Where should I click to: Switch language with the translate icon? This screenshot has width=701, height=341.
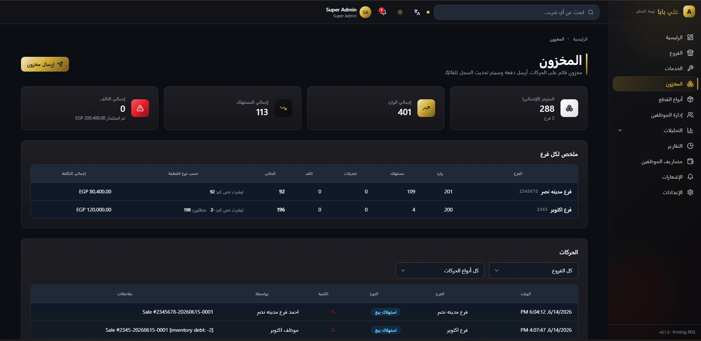coord(417,12)
